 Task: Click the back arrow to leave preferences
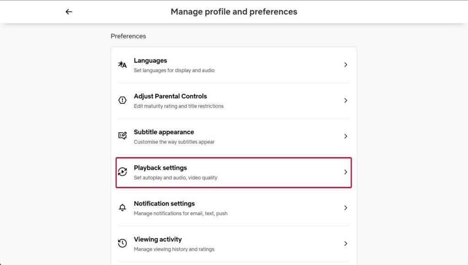pyautogui.click(x=69, y=11)
